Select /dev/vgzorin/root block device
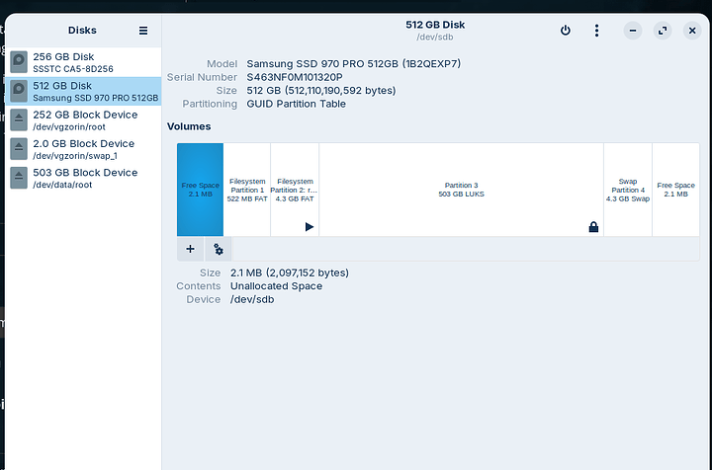Screen dimensions: 712x470 [83, 120]
